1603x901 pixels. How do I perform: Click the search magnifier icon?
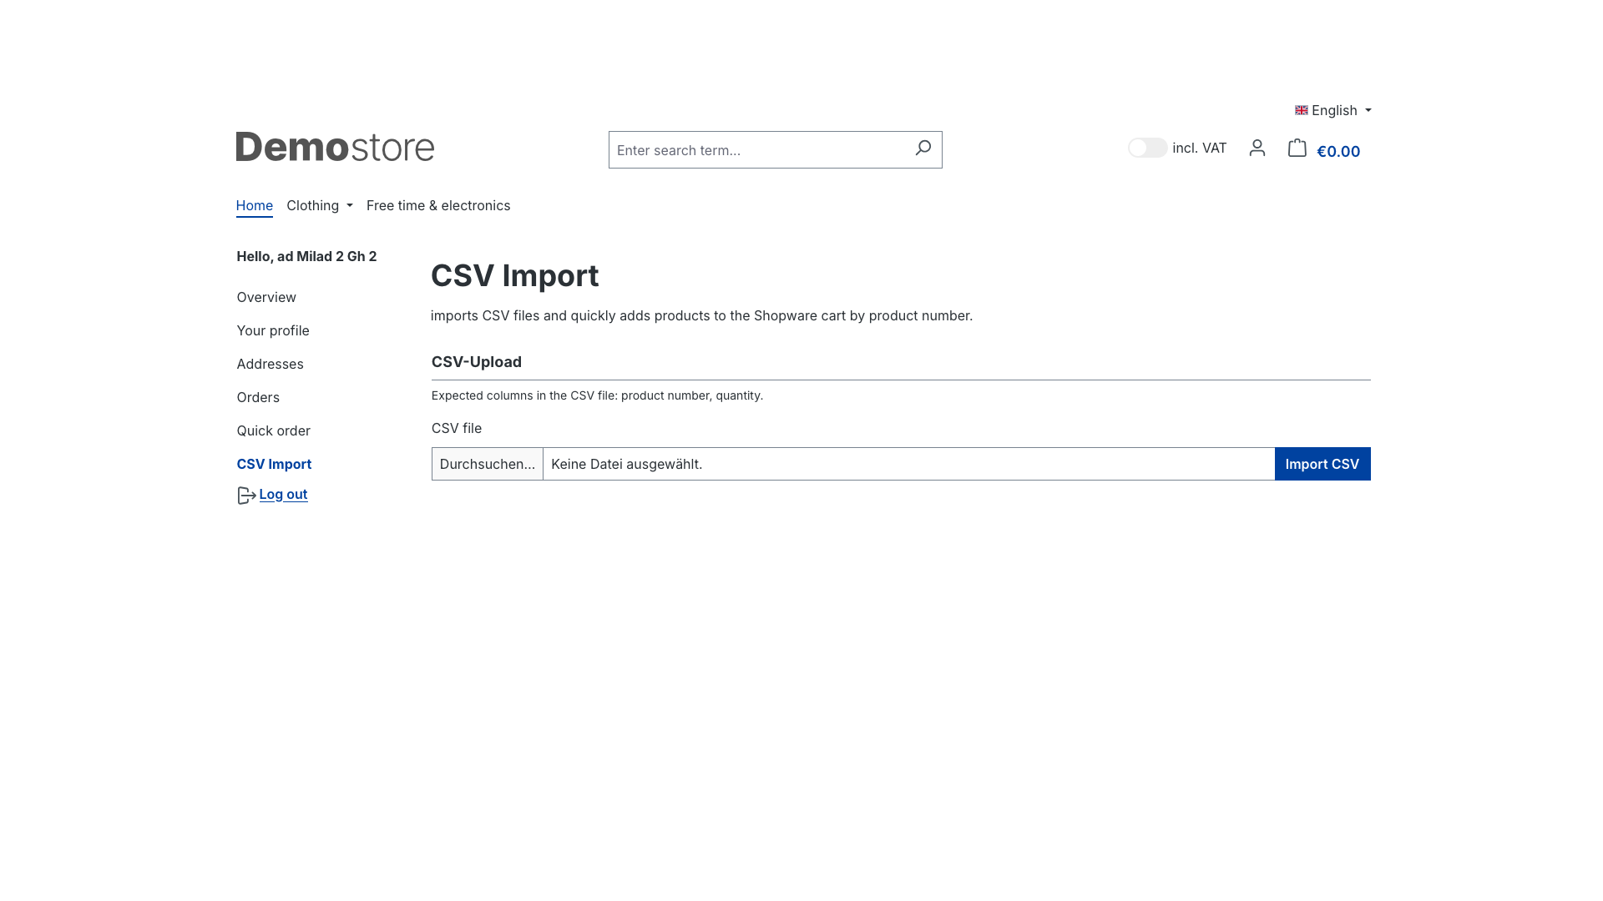point(923,148)
